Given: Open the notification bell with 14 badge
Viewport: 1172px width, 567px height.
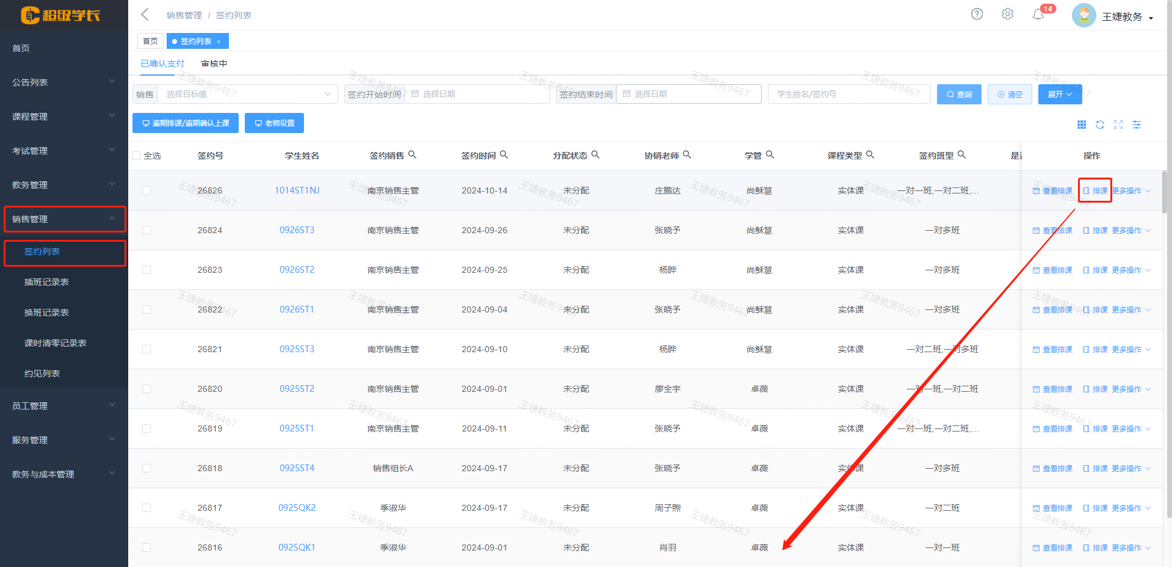Looking at the screenshot, I should pyautogui.click(x=1038, y=15).
